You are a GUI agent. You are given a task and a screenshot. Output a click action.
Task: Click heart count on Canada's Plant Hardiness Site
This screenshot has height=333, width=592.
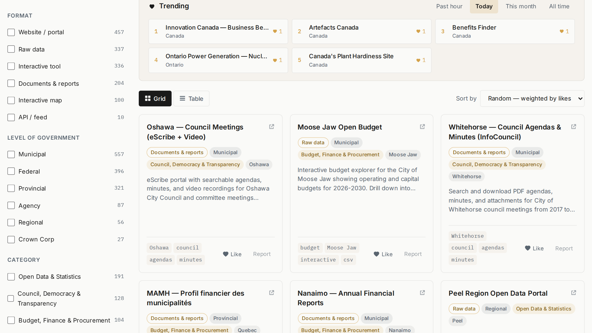[x=421, y=60]
